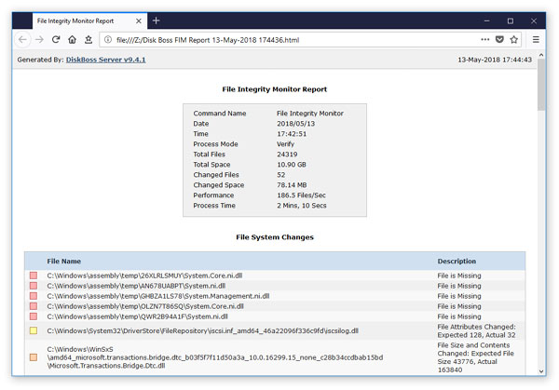Save page to Pocket
The width and height of the screenshot is (559, 390).
coord(499,39)
